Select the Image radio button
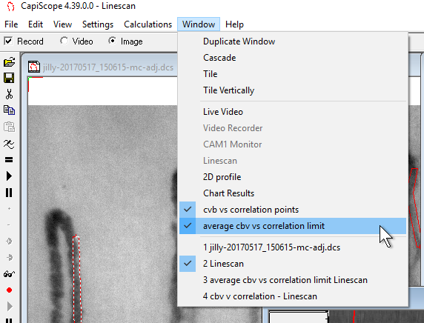The image size is (424, 323). click(x=112, y=41)
